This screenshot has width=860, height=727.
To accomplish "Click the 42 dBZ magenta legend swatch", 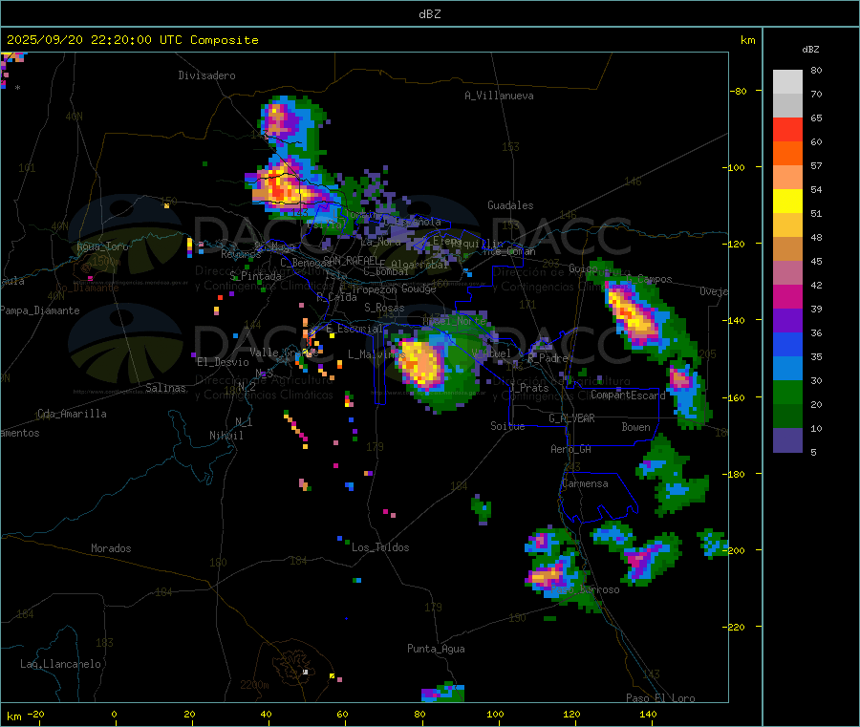I will click(x=787, y=296).
